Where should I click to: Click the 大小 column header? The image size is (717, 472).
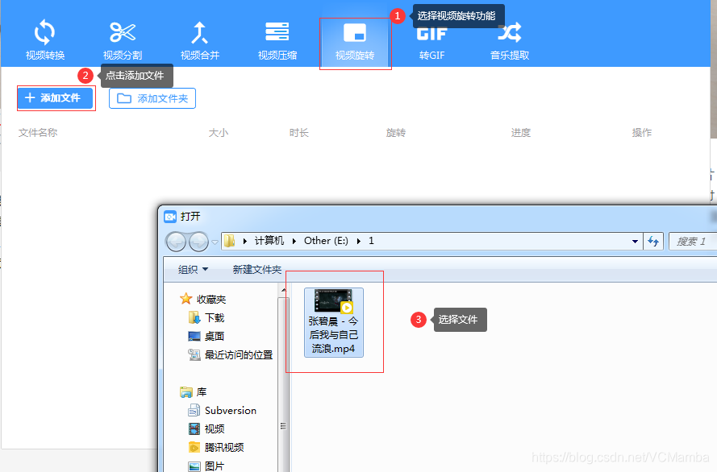(218, 133)
